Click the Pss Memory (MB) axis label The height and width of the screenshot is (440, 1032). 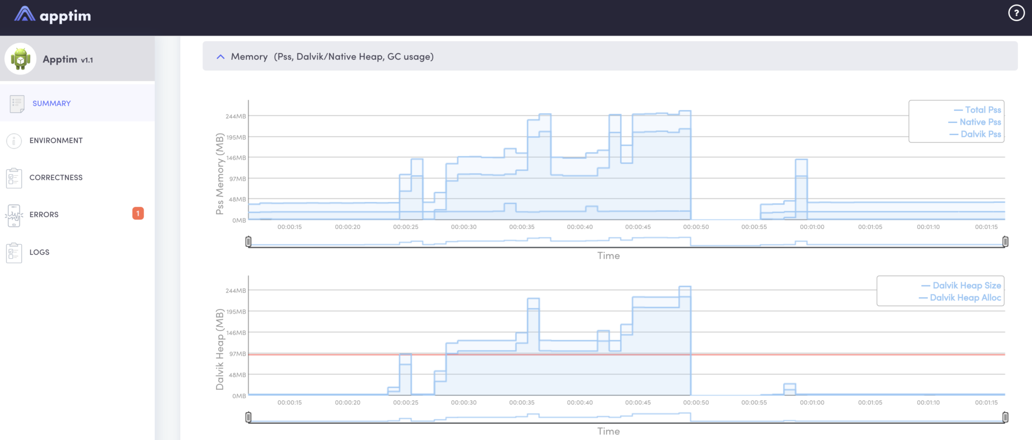(220, 174)
